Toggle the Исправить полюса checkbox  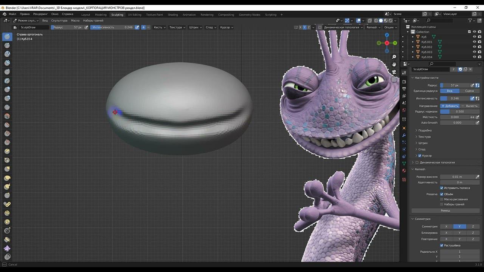(441, 188)
